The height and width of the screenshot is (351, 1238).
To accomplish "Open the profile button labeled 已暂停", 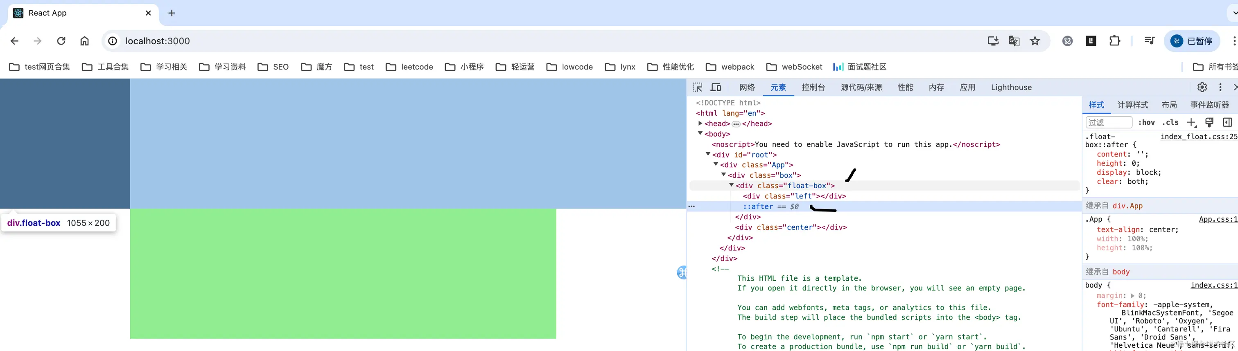I will pos(1192,41).
